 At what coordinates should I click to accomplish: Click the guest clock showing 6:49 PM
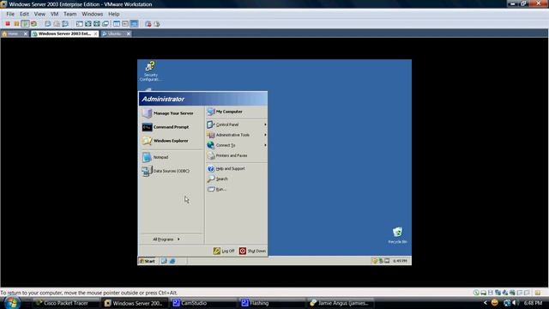click(400, 261)
